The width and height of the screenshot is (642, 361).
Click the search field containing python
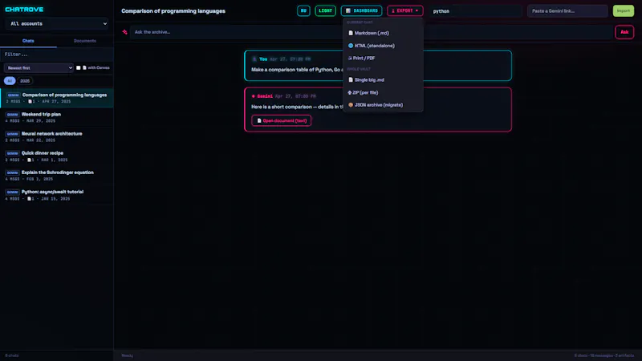475,11
